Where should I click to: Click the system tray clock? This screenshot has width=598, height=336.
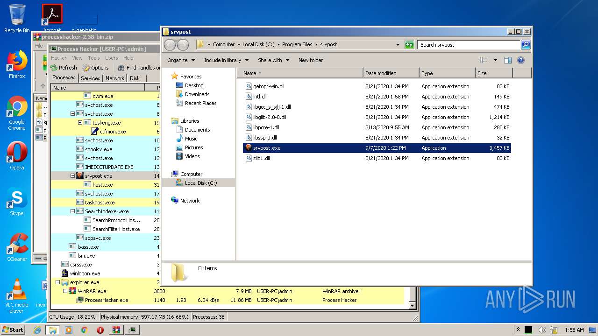[574, 330]
